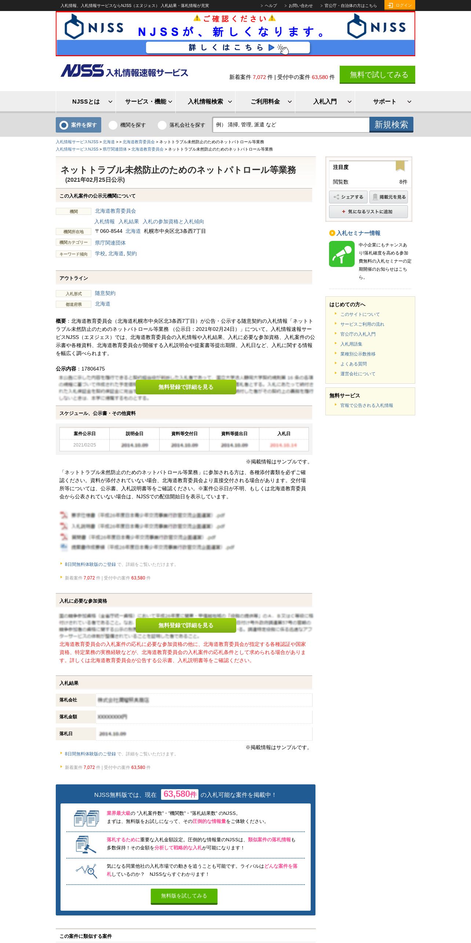The width and height of the screenshot is (471, 943).
Task: Click the right NJSS logo in the top banner
Action: click(377, 26)
